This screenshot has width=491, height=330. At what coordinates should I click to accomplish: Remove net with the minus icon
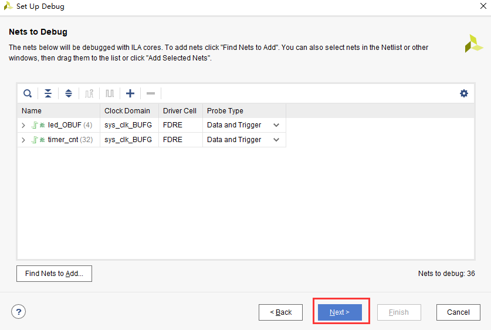(x=151, y=93)
